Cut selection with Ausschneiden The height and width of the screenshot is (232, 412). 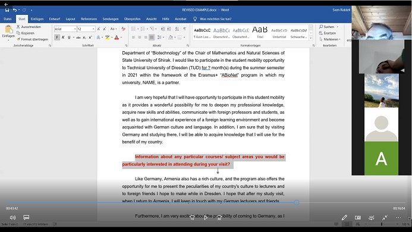pos(29,27)
